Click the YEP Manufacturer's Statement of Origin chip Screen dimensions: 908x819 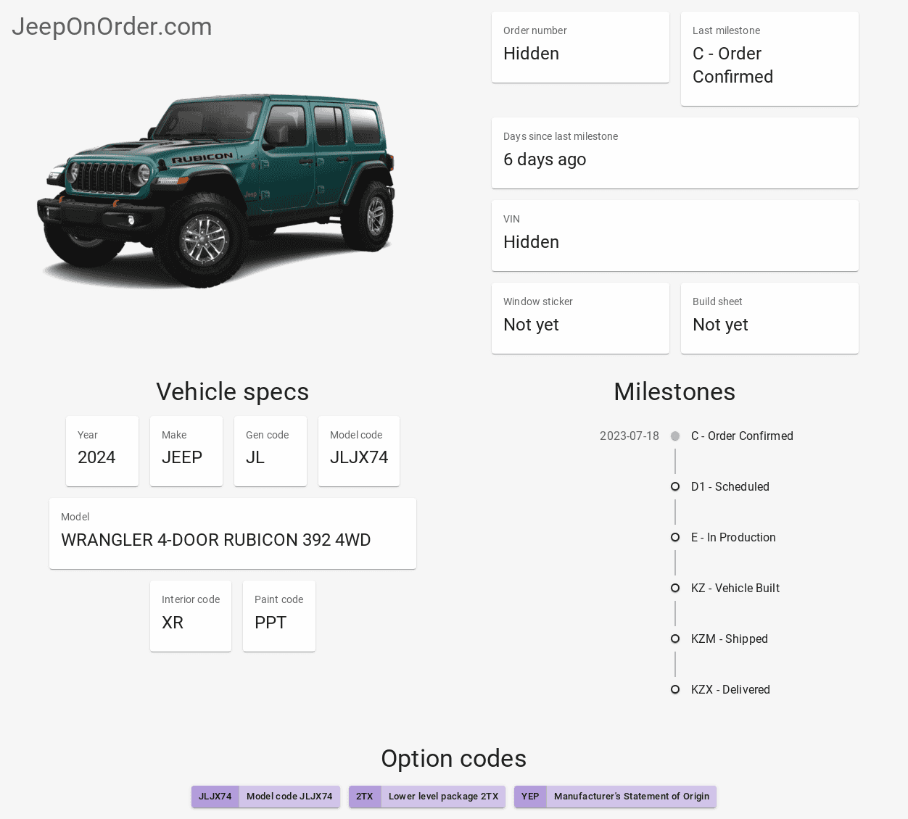click(x=615, y=797)
